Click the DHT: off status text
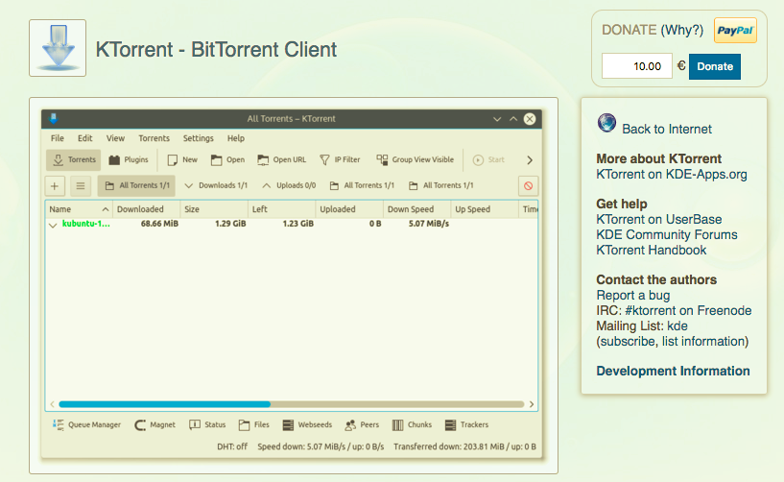The image size is (784, 482). tap(232, 446)
